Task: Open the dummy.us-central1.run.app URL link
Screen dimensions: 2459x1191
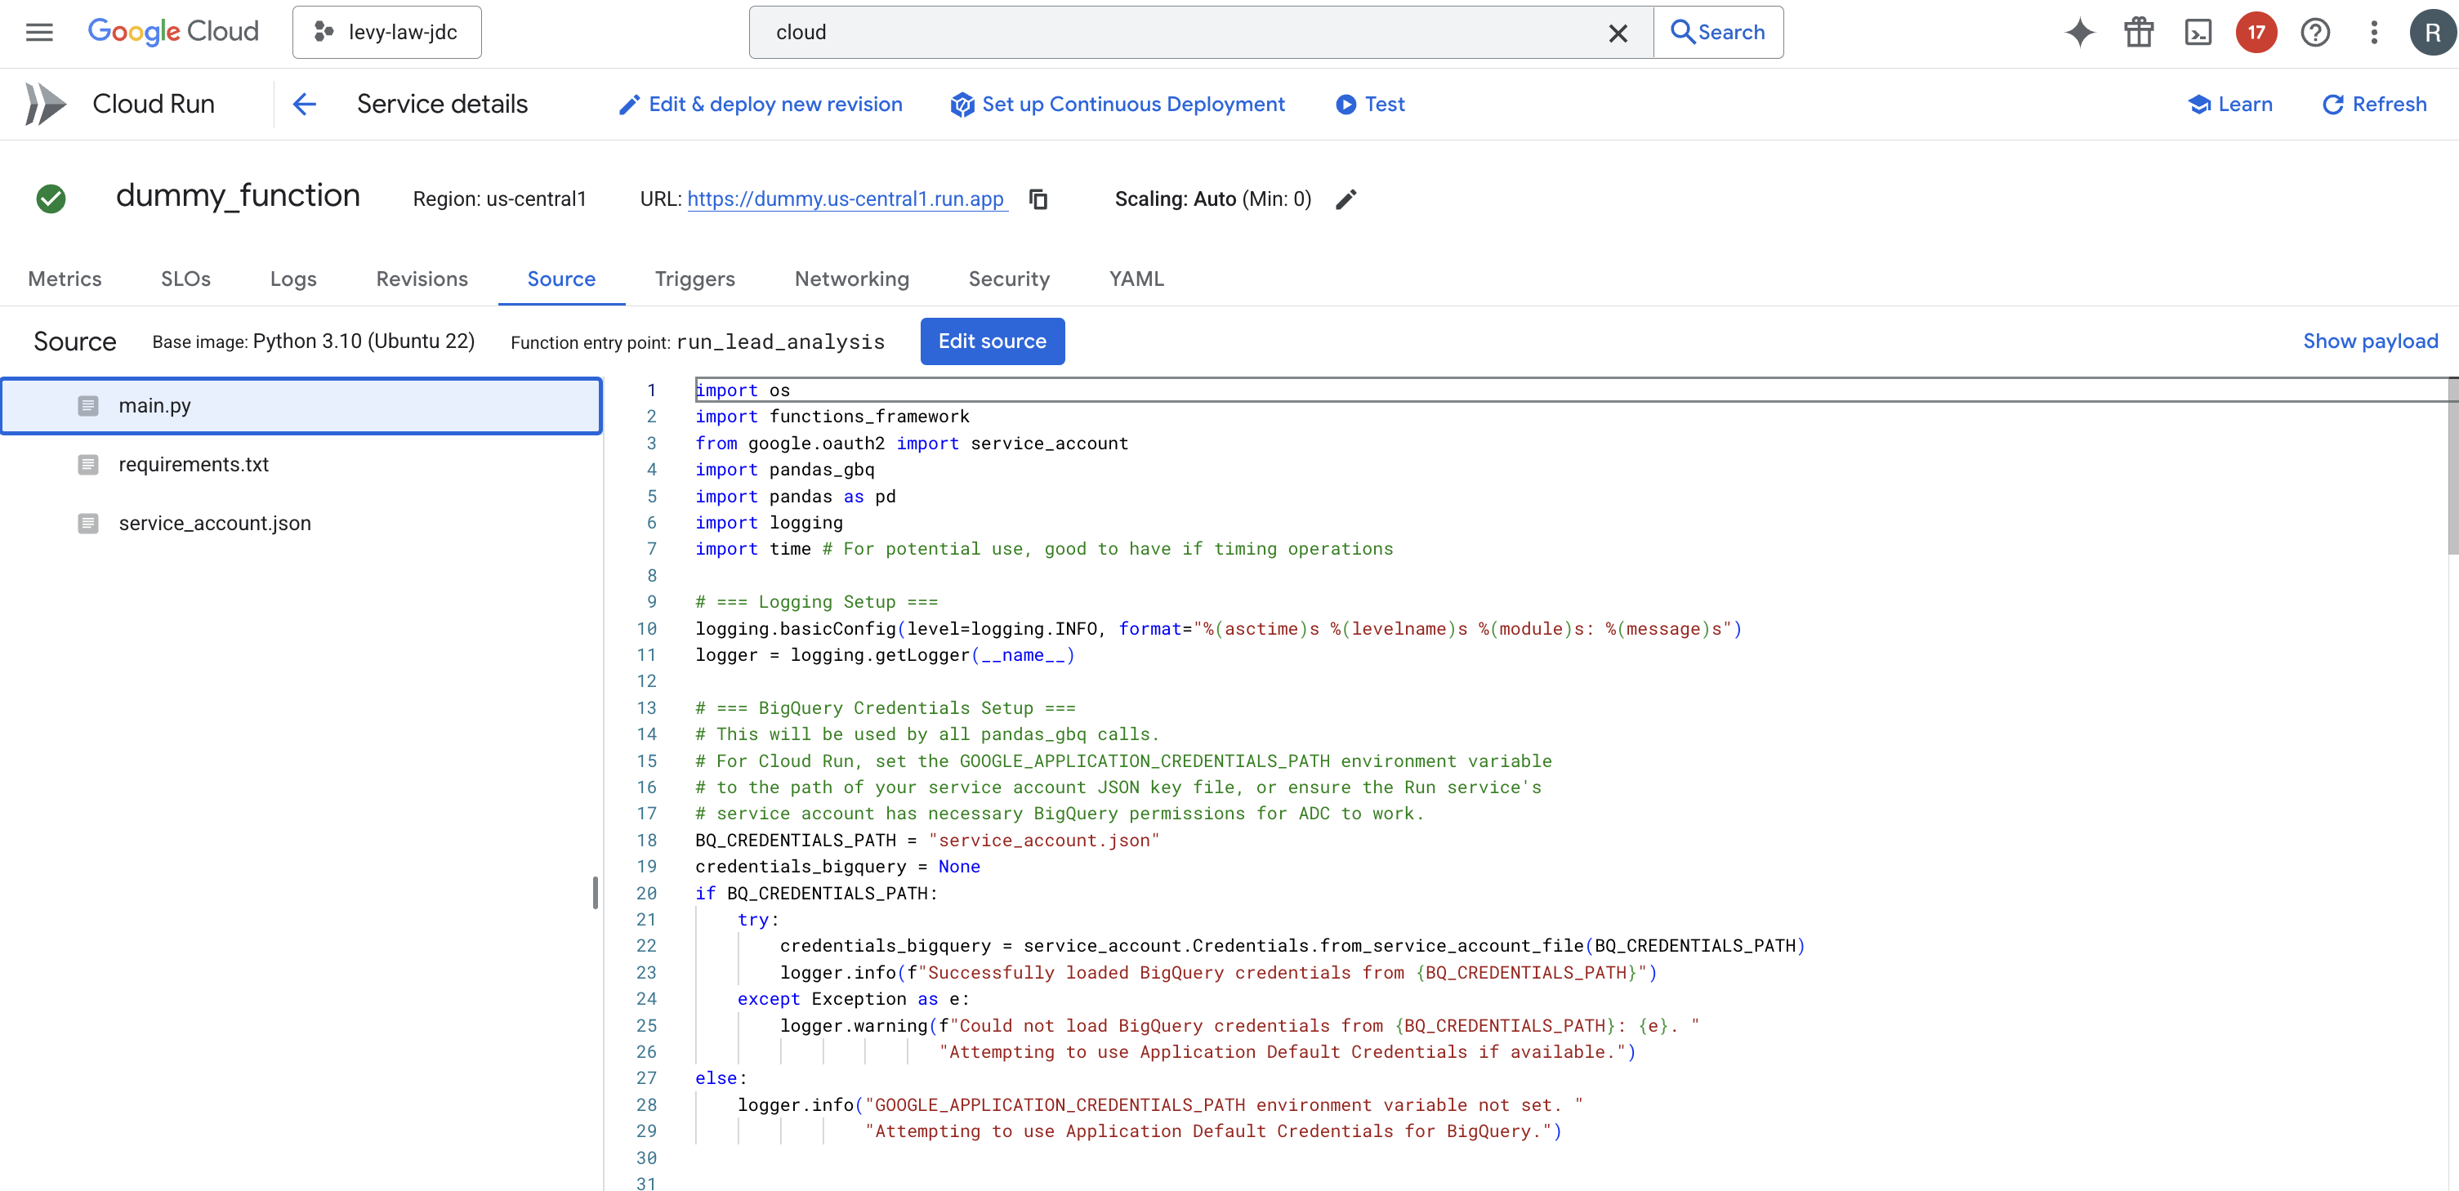Action: (x=846, y=198)
